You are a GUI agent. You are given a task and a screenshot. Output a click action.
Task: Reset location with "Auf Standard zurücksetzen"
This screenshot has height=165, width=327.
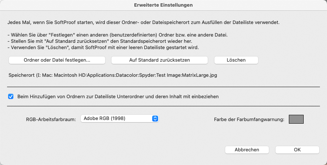(x=160, y=60)
